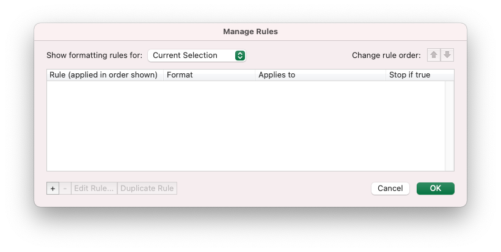Open the Current Selection dropdown text field
This screenshot has height=252, width=501.
tap(197, 56)
